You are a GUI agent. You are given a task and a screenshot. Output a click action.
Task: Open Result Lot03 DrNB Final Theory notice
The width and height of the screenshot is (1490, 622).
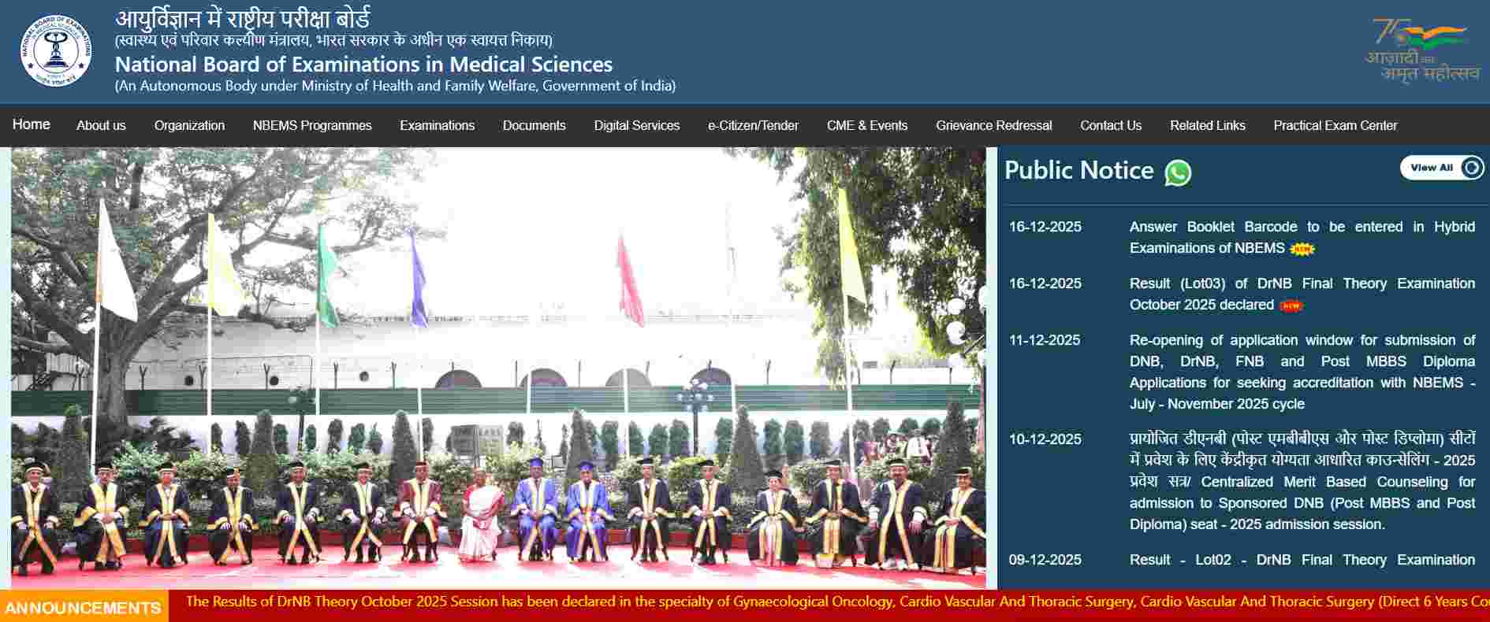coord(1301,294)
